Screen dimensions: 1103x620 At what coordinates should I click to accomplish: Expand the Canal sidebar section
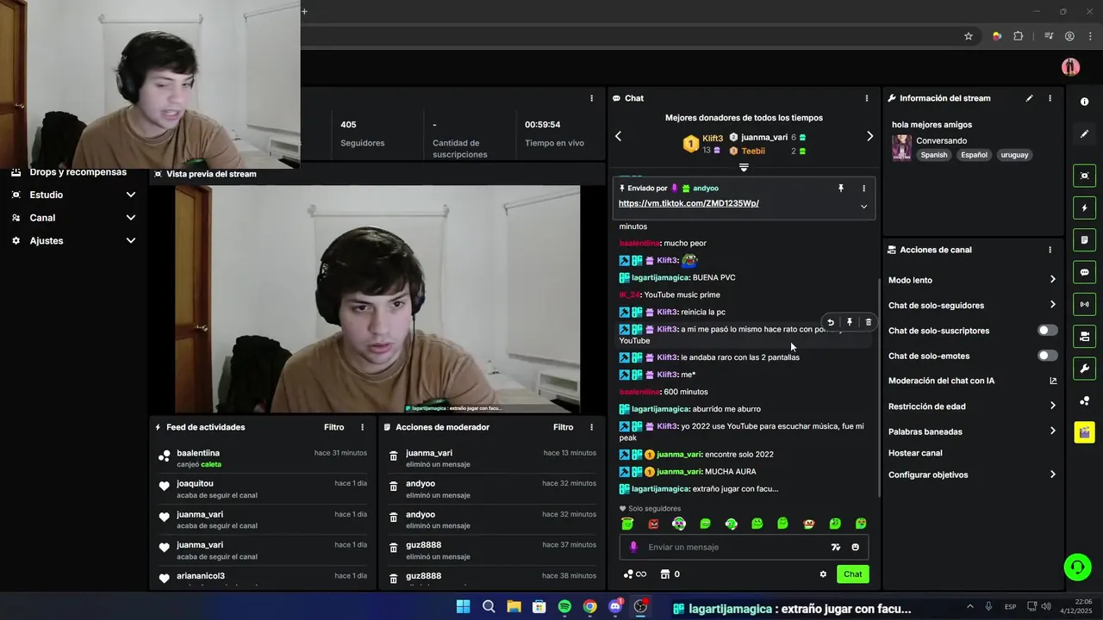click(x=131, y=218)
